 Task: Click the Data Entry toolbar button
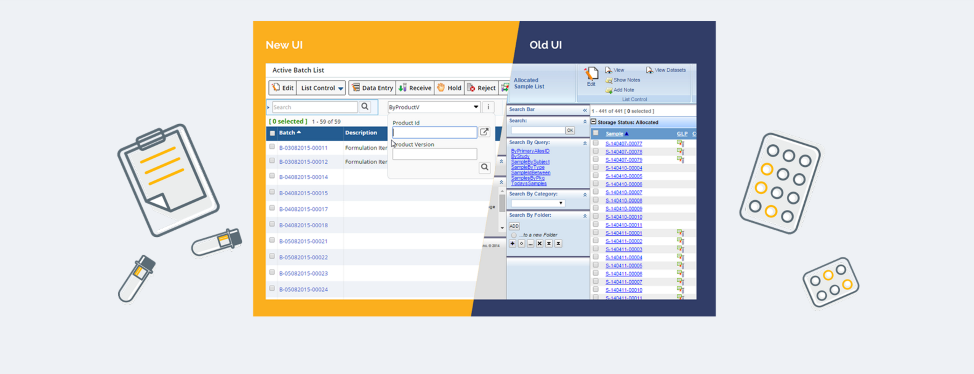coord(373,88)
